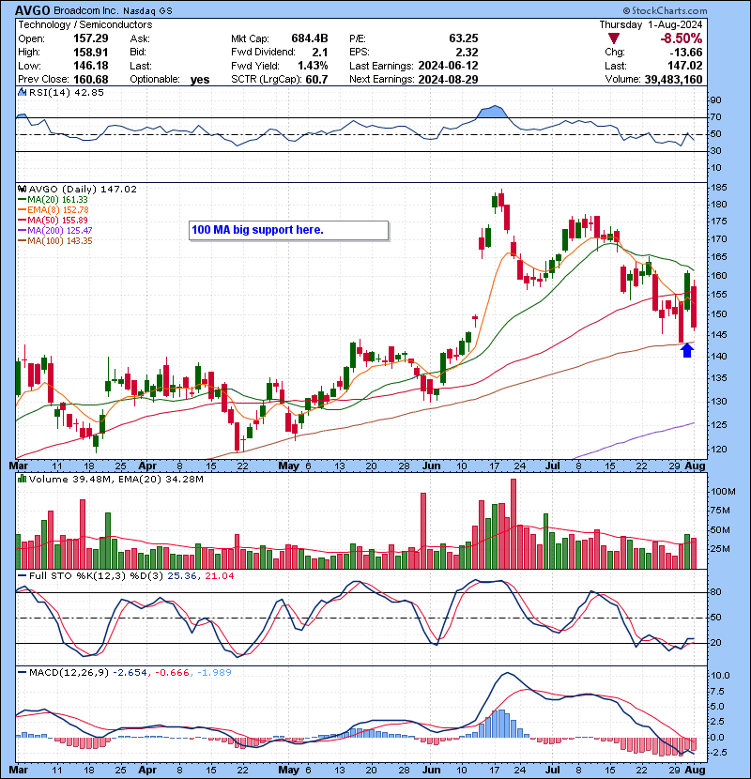Viewport: 751px width, 779px height.
Task: Click the Mkt Cap value 684.4B
Action: pyautogui.click(x=310, y=38)
